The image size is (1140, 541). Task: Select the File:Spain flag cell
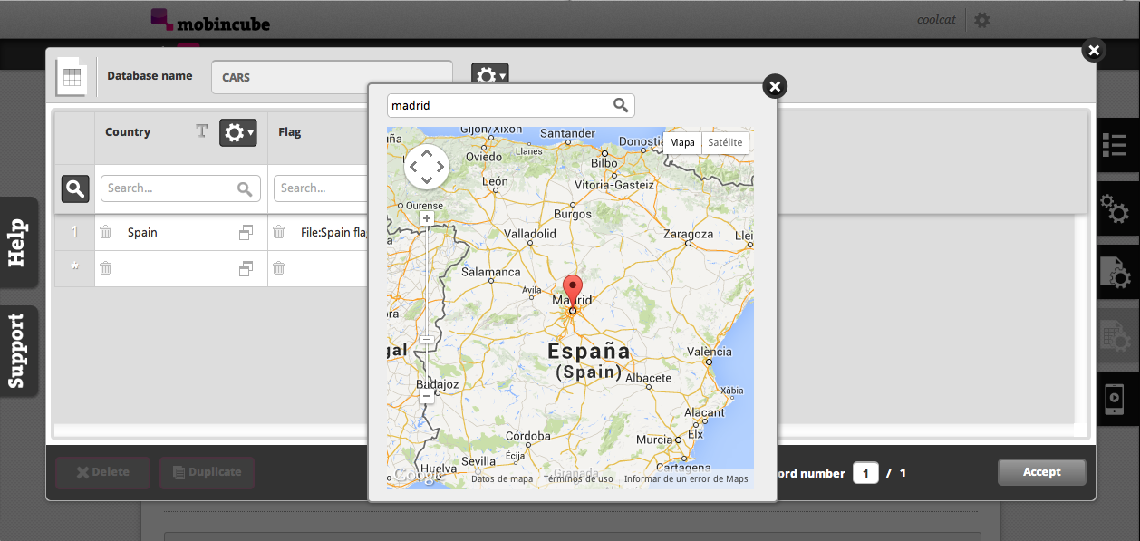pyautogui.click(x=318, y=233)
